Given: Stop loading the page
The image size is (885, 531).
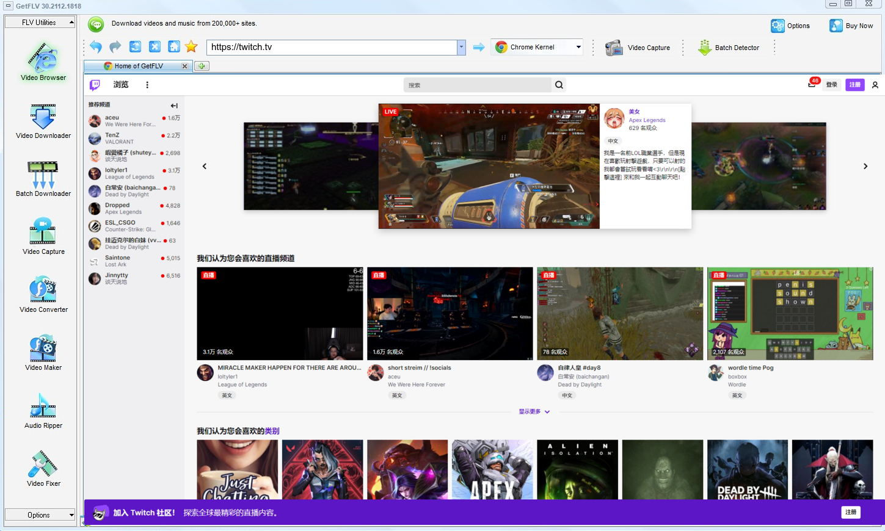Looking at the screenshot, I should [x=155, y=47].
